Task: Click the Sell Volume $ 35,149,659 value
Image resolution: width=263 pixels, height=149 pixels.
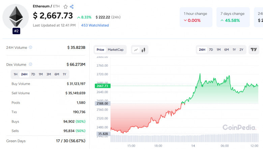Action: coord(75,93)
